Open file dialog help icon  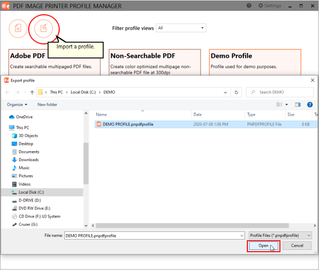[310, 105]
